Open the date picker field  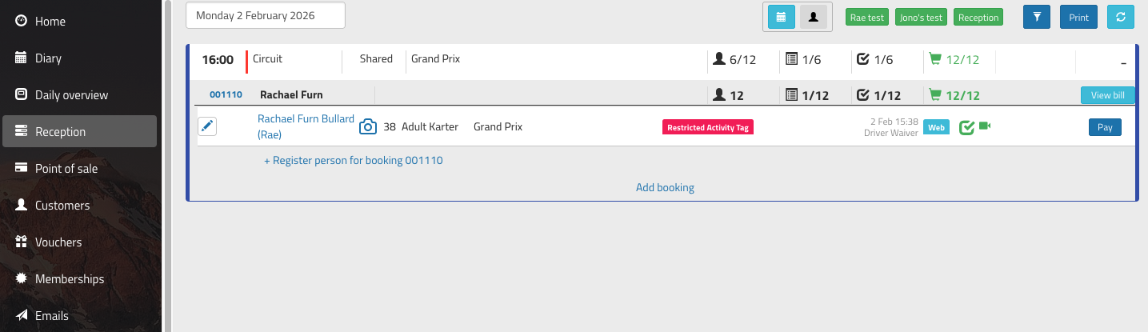(x=265, y=15)
